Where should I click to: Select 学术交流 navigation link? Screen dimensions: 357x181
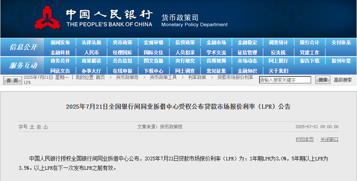pos(216,52)
